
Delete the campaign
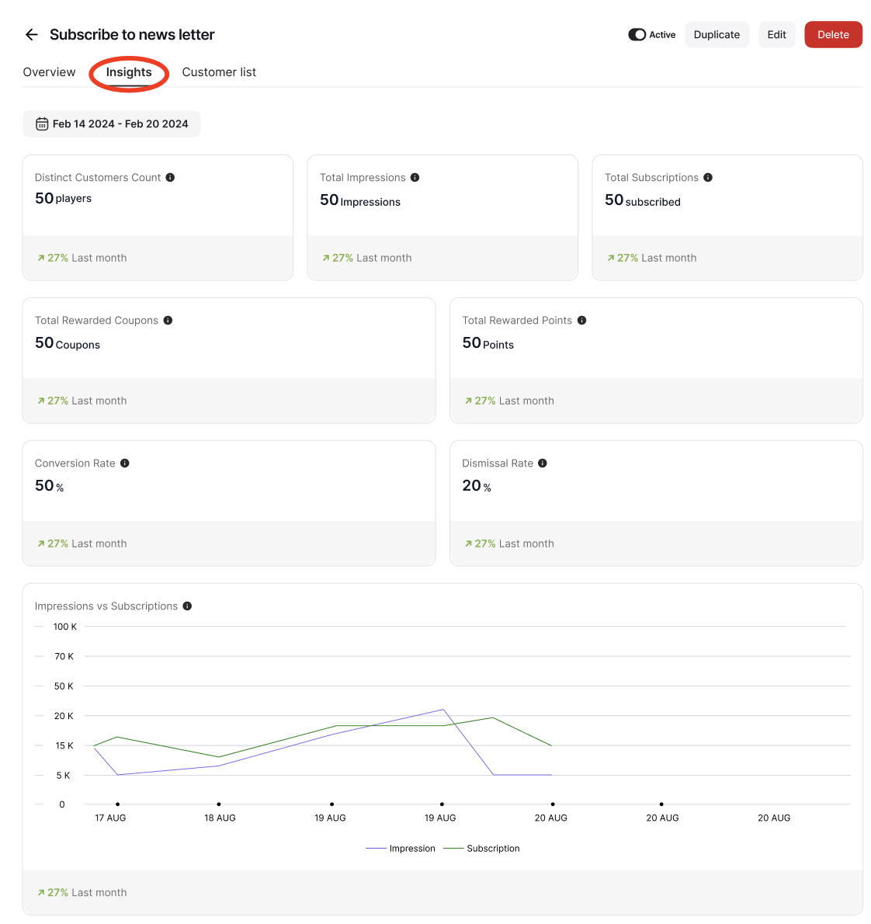click(833, 34)
